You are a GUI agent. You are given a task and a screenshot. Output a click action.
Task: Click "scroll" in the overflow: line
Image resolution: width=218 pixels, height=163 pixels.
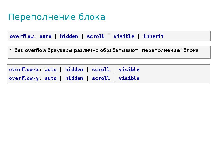click(96, 36)
